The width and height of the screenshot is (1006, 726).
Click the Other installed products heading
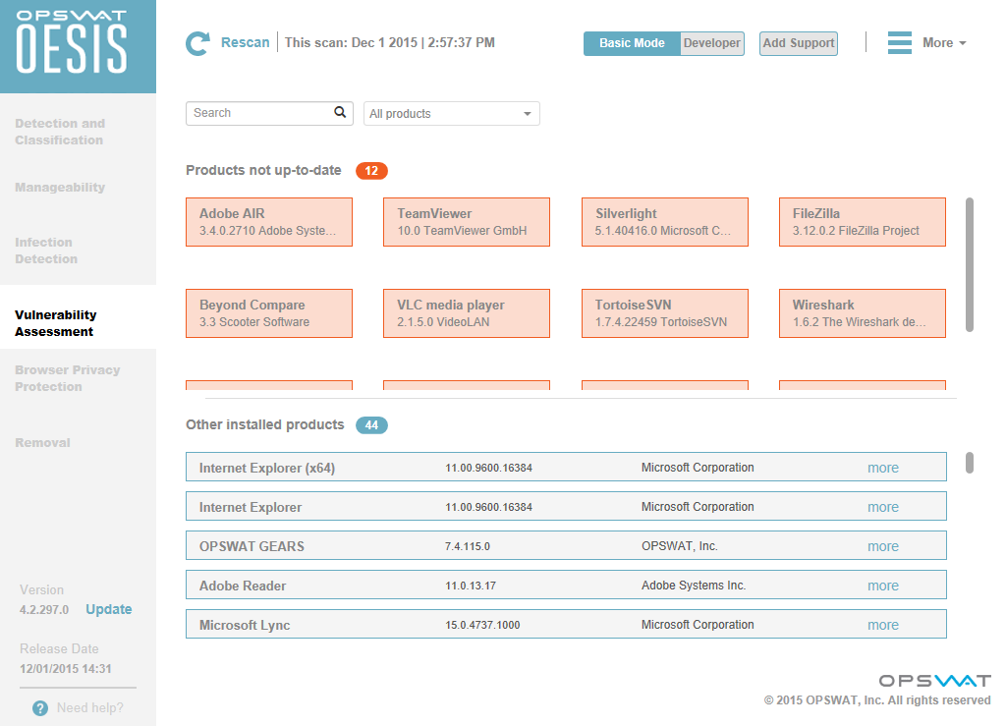click(265, 425)
